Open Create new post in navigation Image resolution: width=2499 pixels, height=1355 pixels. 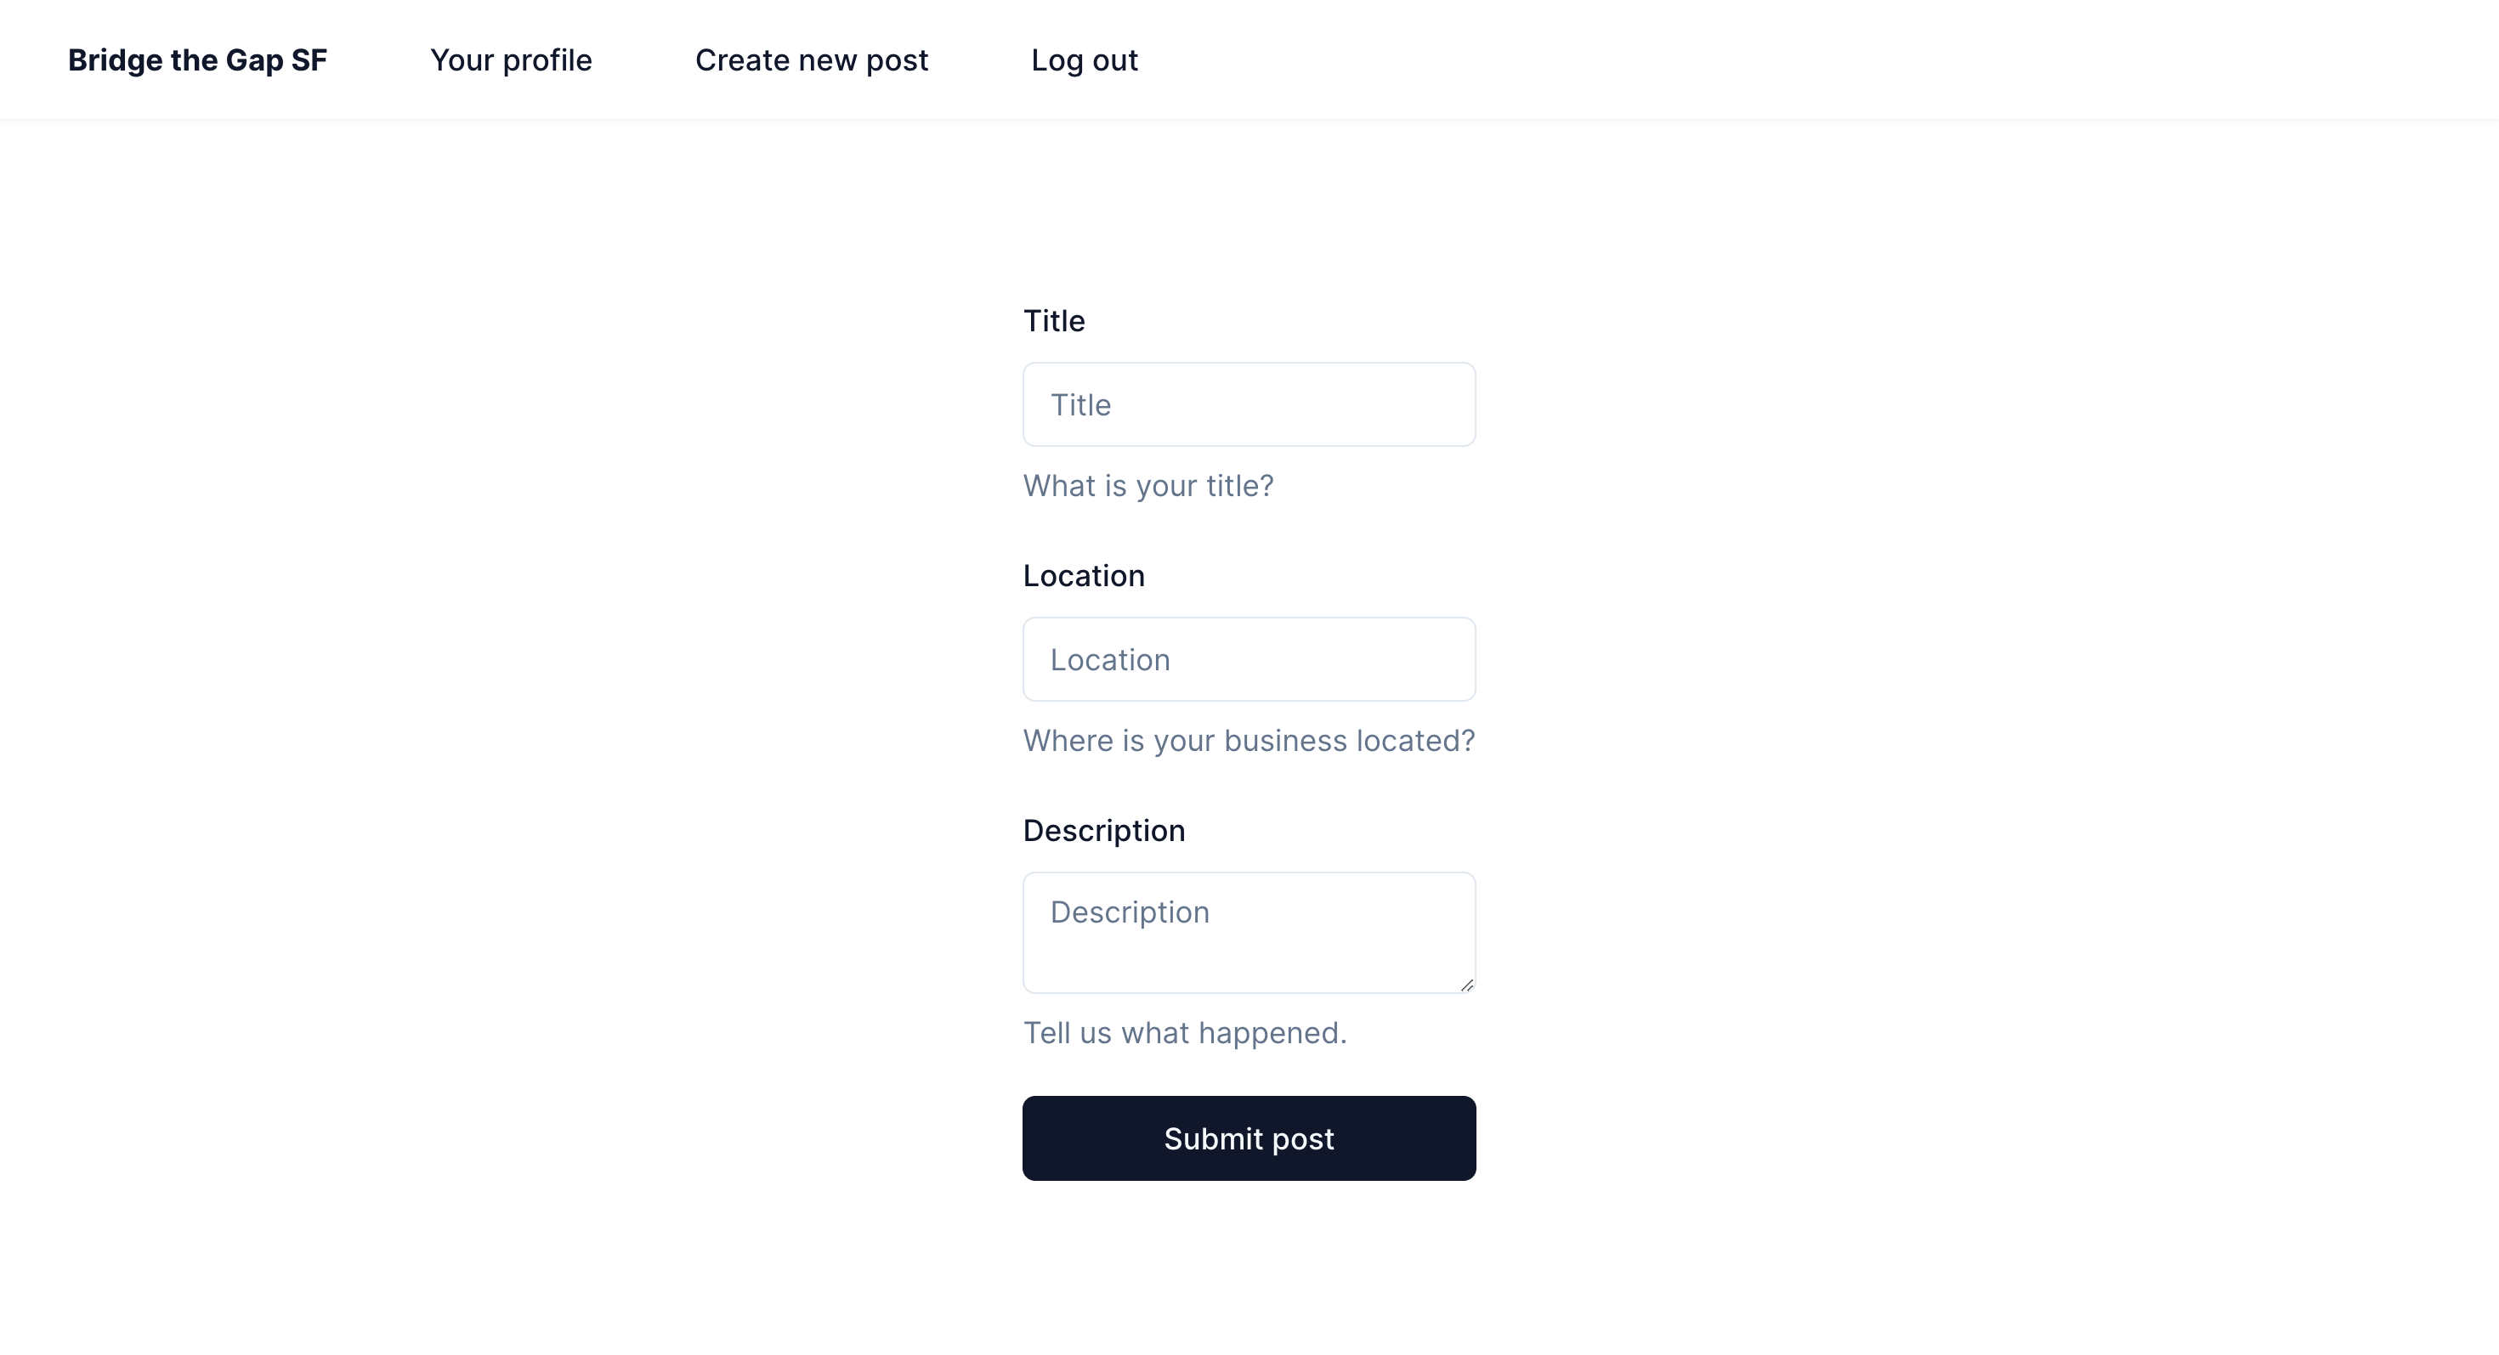tap(811, 60)
